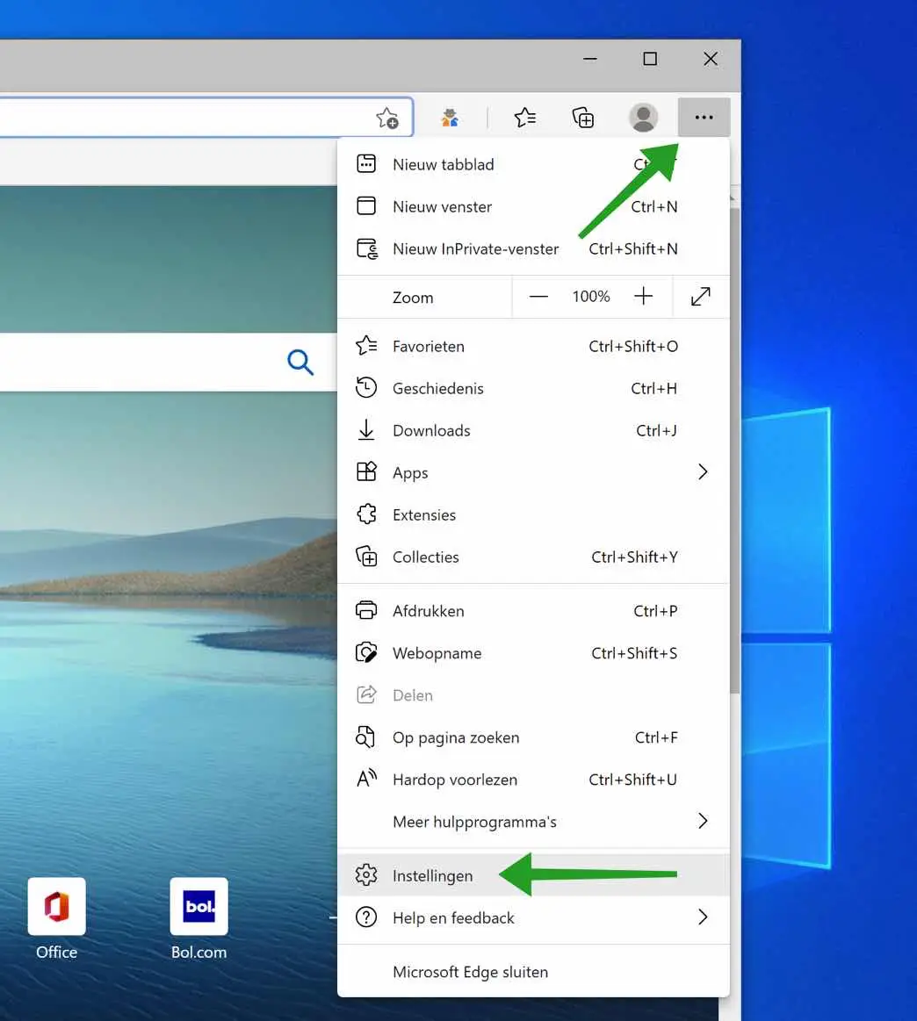Viewport: 917px width, 1021px height.
Task: Choose Geschiedenis from the menu
Action: [x=533, y=388]
